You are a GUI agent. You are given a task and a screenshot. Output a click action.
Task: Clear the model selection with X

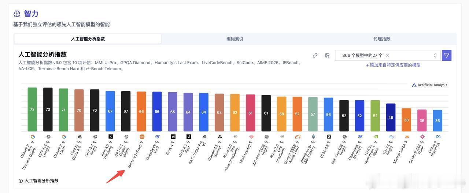[x=388, y=56]
